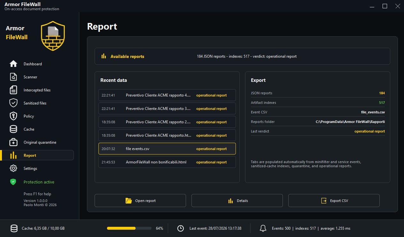This screenshot has width=404, height=237.
Task: Open the Settings page label
Action: coord(30,169)
